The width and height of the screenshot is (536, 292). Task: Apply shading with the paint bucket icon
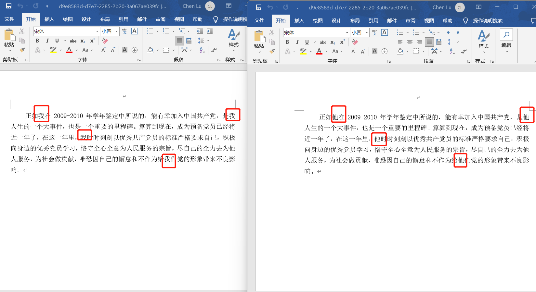tap(150, 50)
